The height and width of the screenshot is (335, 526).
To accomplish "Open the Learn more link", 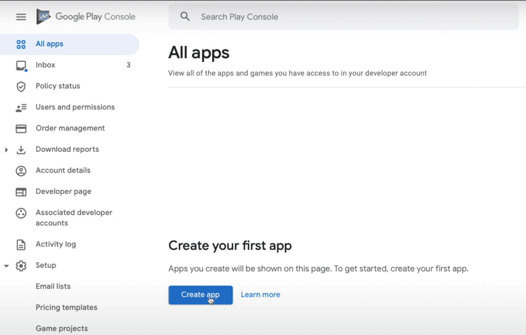I will (260, 295).
